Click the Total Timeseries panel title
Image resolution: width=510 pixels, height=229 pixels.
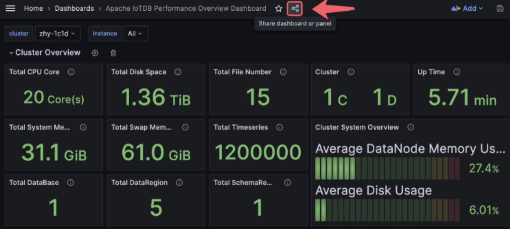pos(241,127)
